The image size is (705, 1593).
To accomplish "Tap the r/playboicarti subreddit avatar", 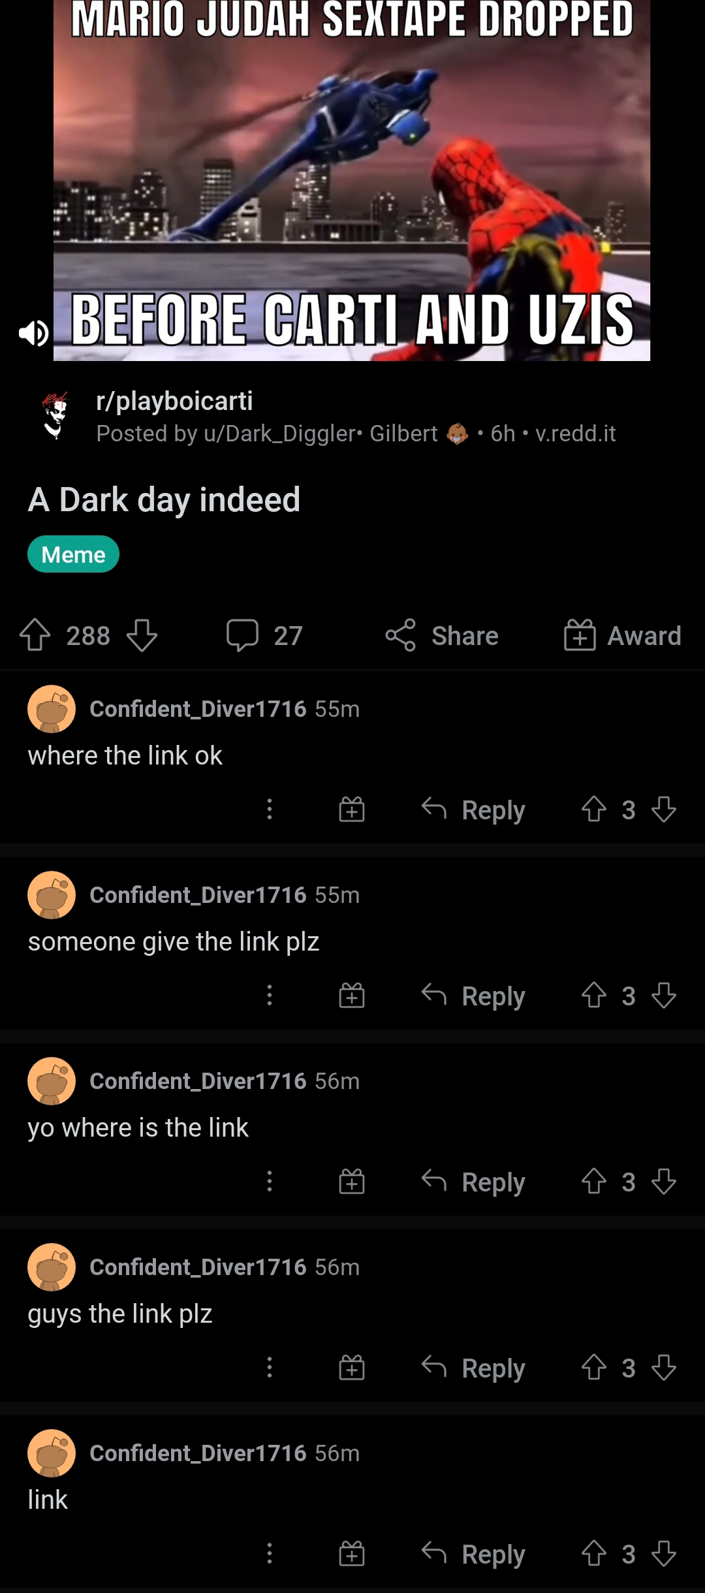I will pyautogui.click(x=55, y=417).
